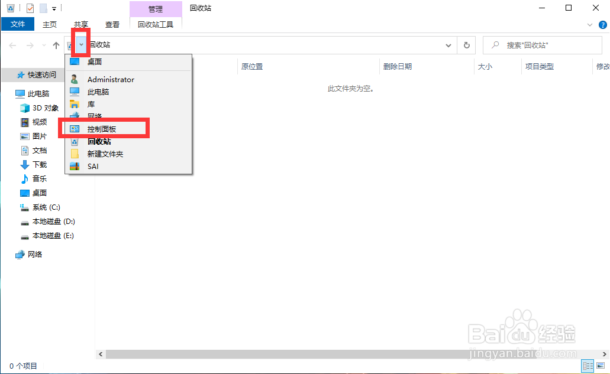The image size is (610, 374).
Task: Click the Administrator user icon in dropdown
Action: click(75, 80)
